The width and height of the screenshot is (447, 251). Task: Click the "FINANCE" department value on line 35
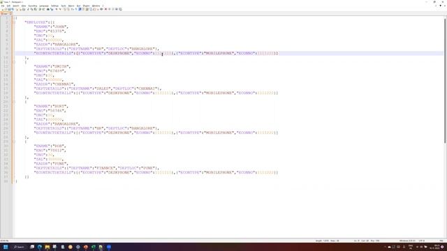(x=105, y=168)
